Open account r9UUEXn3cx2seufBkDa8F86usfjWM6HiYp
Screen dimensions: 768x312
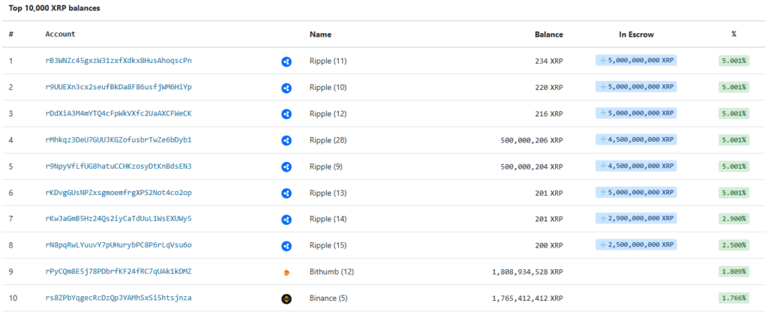(x=118, y=87)
